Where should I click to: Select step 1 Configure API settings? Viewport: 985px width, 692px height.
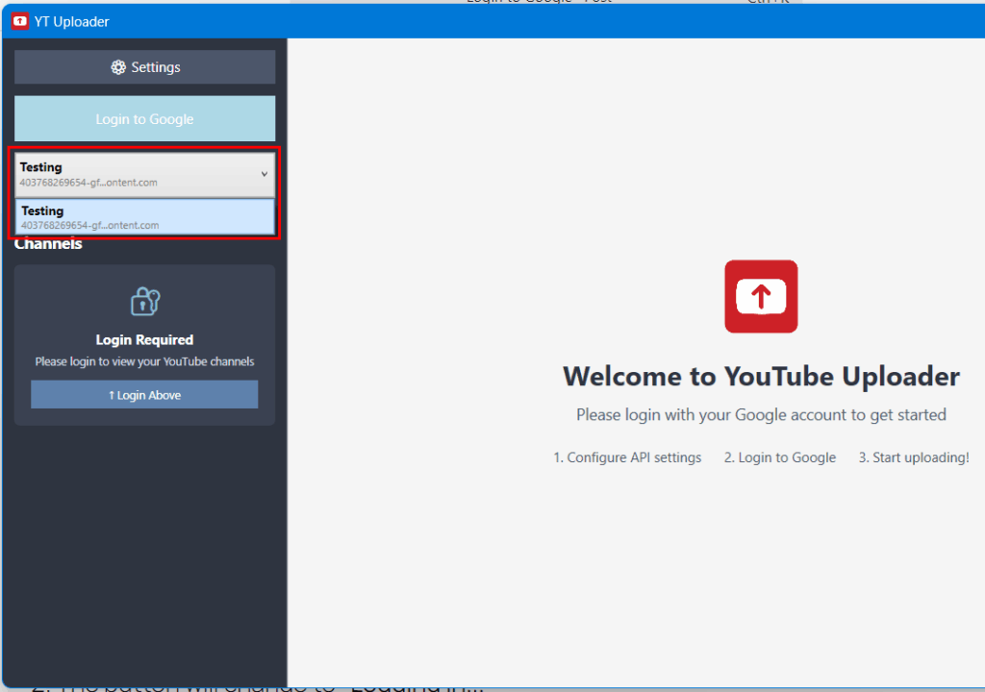(x=627, y=457)
